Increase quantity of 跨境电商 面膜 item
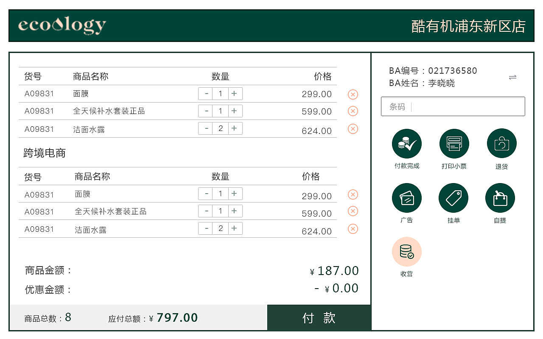 click(x=234, y=194)
